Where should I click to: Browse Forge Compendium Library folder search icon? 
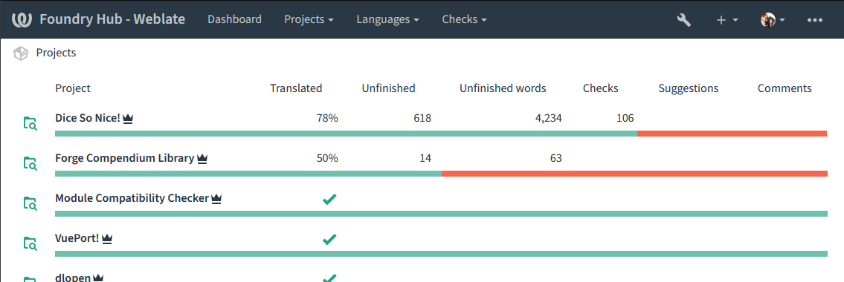click(x=30, y=163)
